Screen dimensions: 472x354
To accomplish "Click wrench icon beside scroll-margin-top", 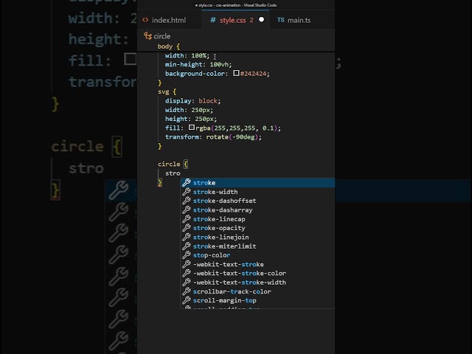I will pos(187,300).
